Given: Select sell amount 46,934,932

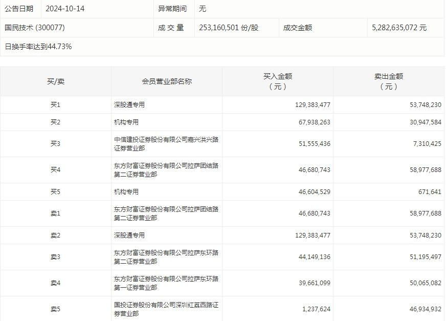Looking at the screenshot, I should 426,309.
